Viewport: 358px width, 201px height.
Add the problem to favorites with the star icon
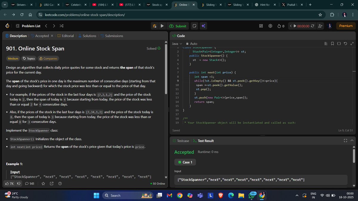point(43,184)
